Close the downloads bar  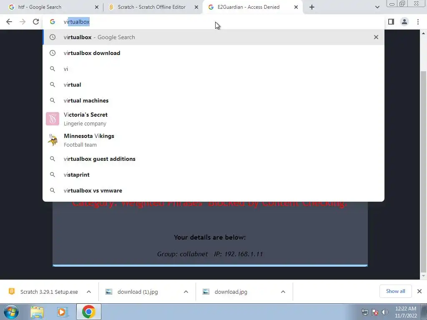point(419,291)
